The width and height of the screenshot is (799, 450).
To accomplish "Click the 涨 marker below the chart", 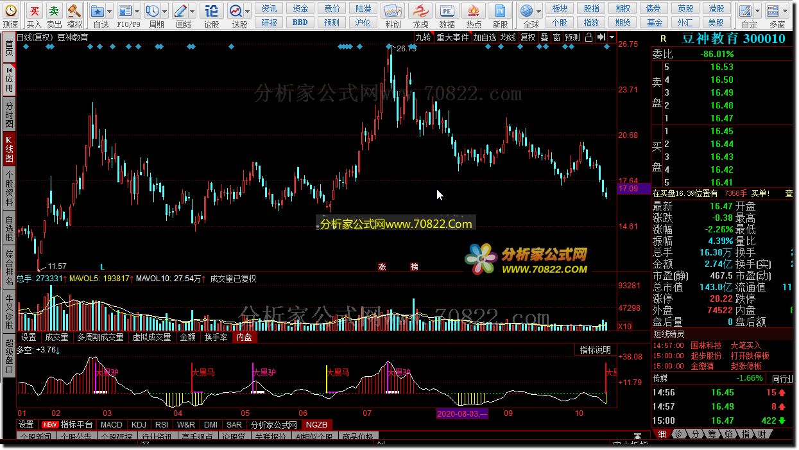I will click(382, 266).
